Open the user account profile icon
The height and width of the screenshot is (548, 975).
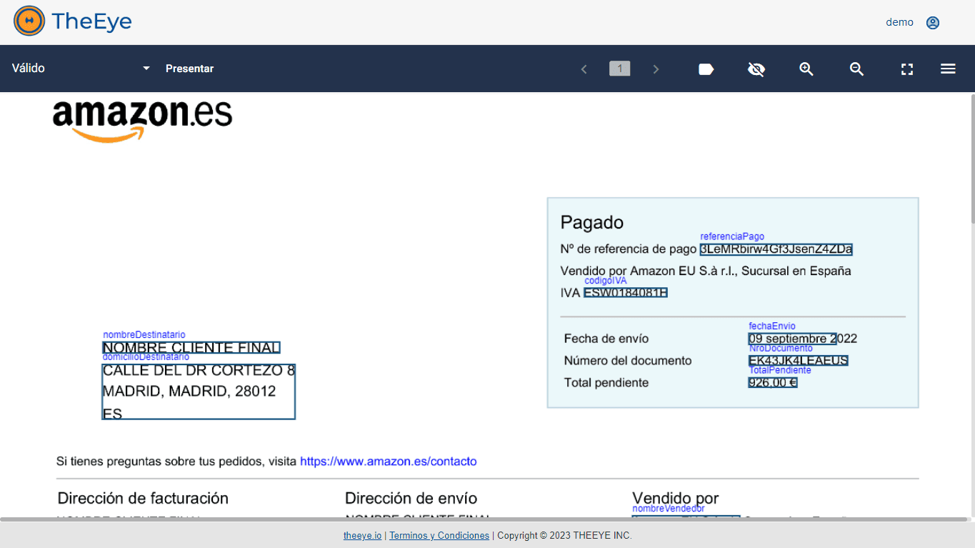(932, 22)
